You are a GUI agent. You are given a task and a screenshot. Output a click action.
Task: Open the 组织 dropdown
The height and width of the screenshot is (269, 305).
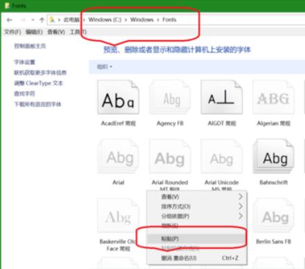104,67
